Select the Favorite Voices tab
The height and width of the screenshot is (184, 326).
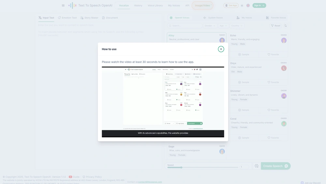276,18
